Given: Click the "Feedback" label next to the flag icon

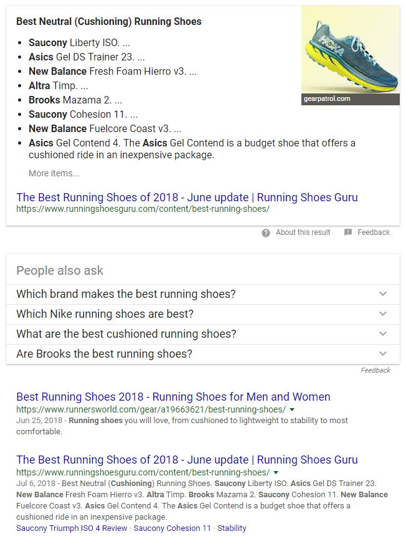Looking at the screenshot, I should pos(374,232).
